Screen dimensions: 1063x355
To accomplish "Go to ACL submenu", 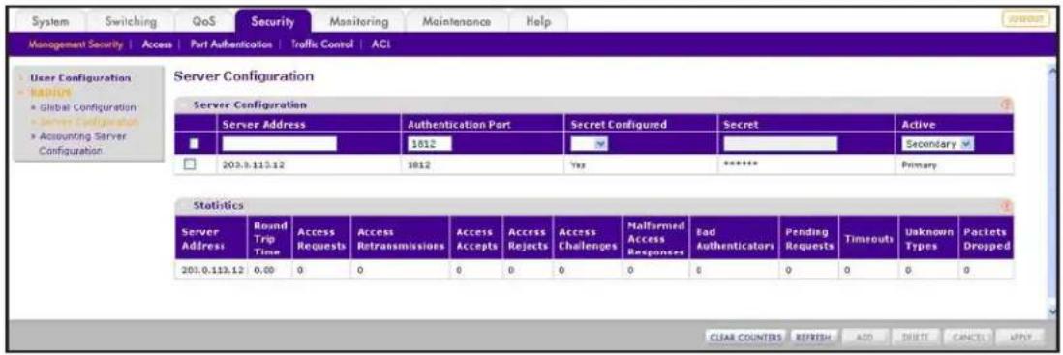I will pos(380,44).
